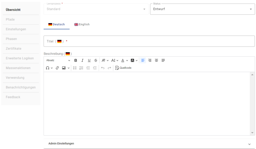Insert a special character with omega icon
Screen dimensions: 256x149
coord(47,68)
